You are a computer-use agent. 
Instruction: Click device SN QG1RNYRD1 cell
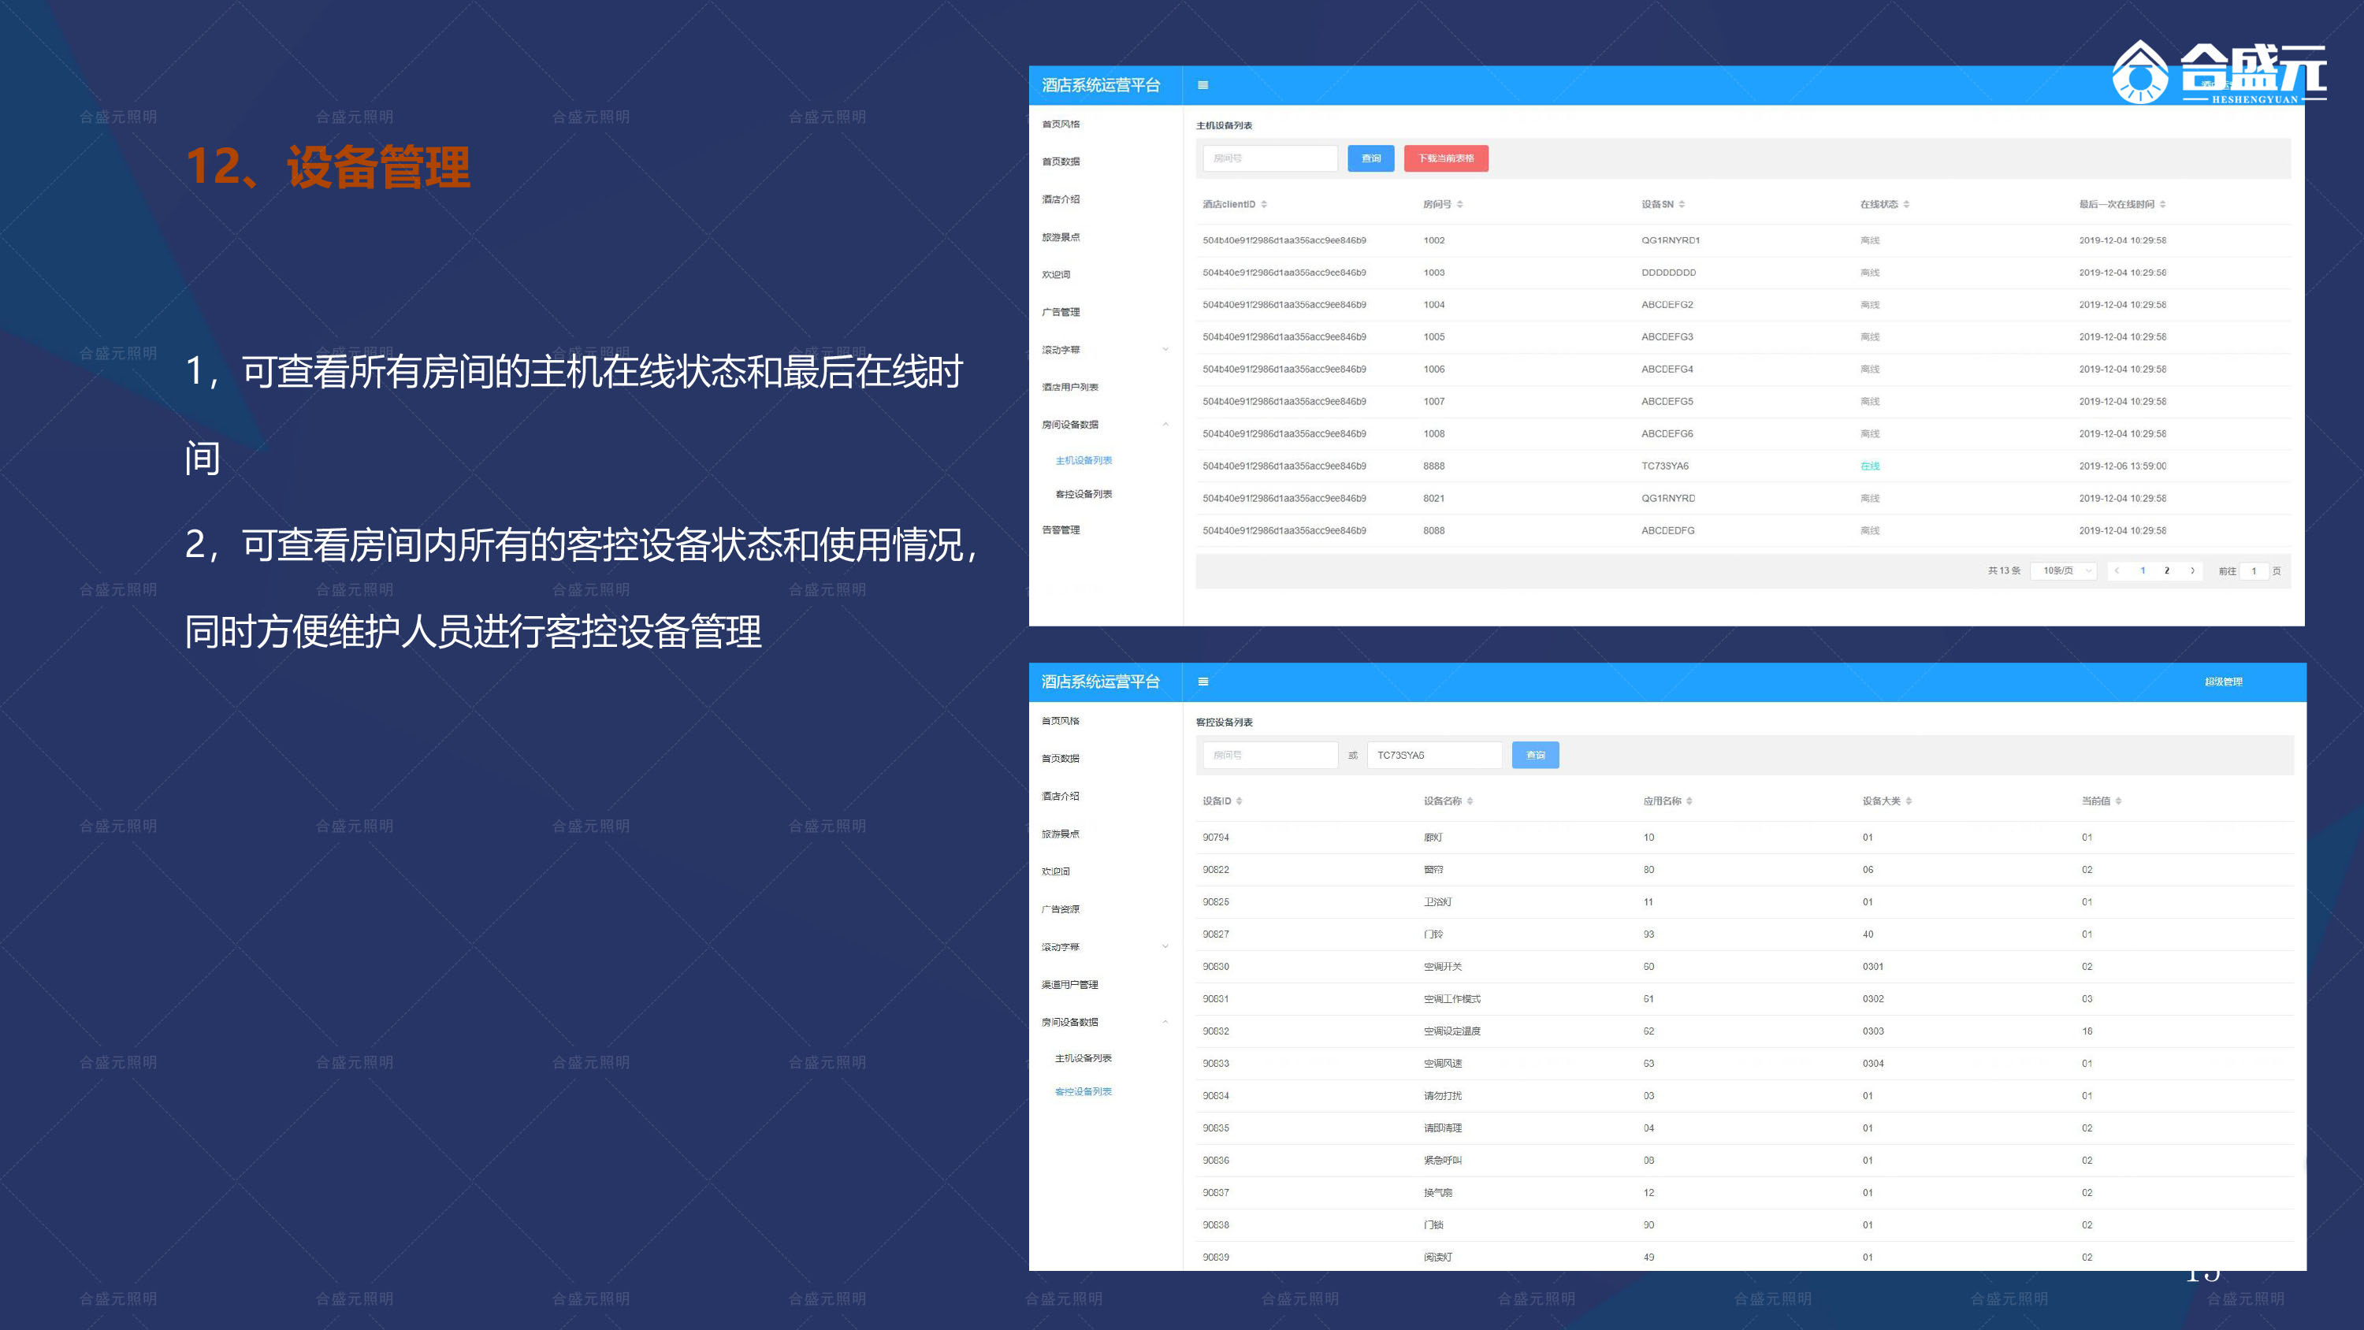coord(1671,240)
